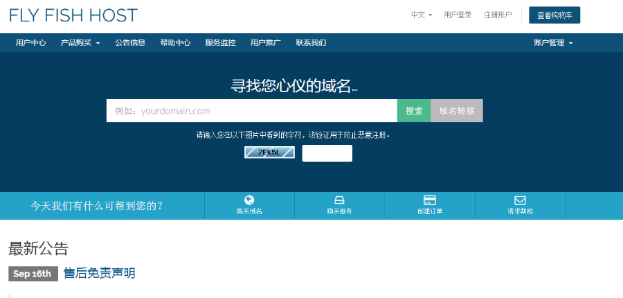Click the server icon for 购买服务
This screenshot has height=298, width=623.
[x=339, y=200]
